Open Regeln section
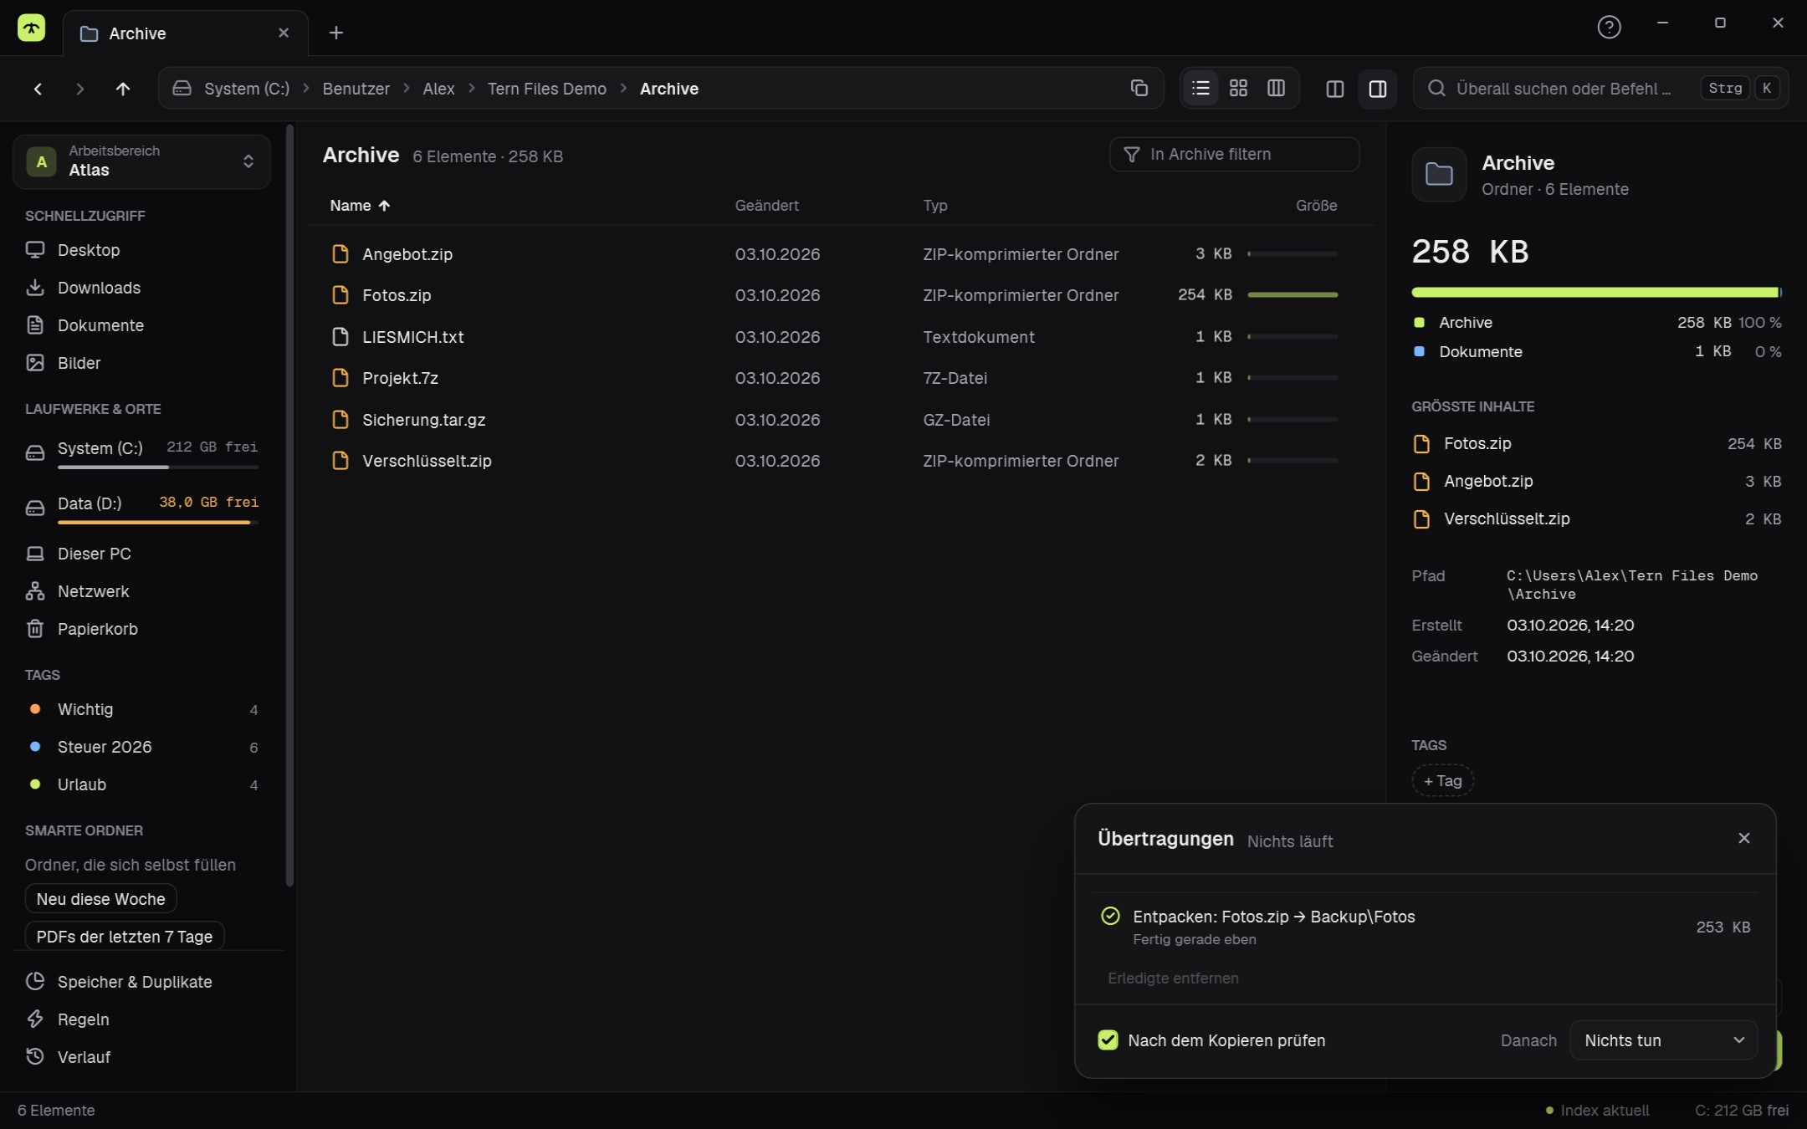Screen dimensions: 1807x1129 (141, 1019)
